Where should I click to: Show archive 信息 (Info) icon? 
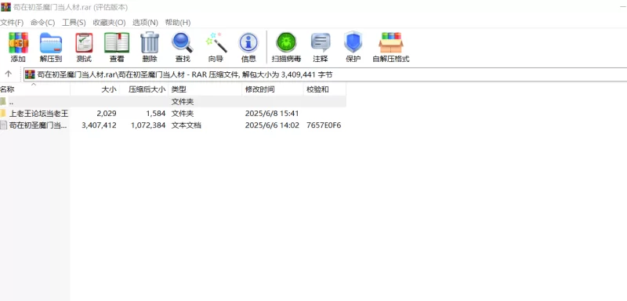pyautogui.click(x=248, y=43)
